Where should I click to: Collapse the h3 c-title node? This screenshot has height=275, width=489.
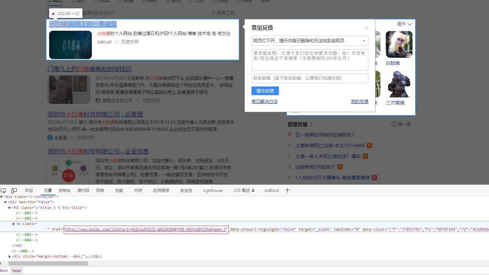pyautogui.click(x=9, y=208)
